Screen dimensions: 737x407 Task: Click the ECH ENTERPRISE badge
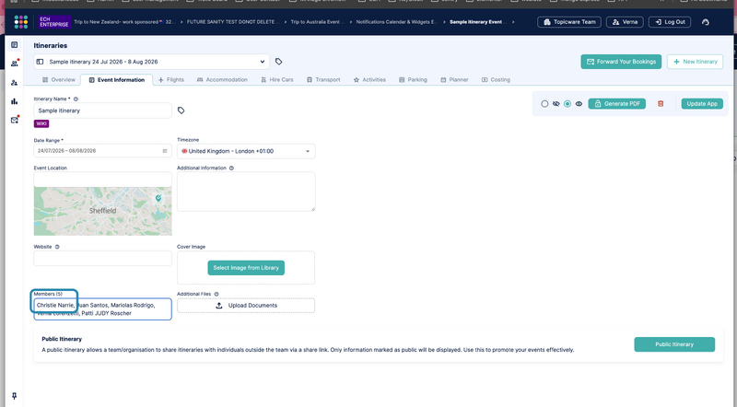click(53, 22)
